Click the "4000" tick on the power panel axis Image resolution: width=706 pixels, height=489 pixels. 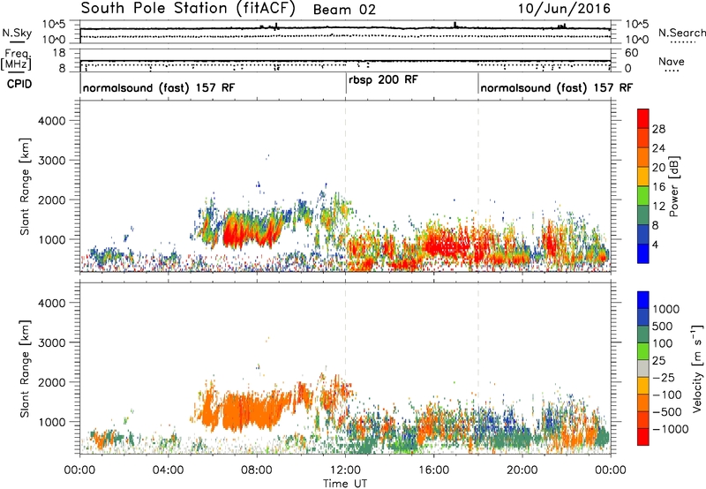click(51, 121)
